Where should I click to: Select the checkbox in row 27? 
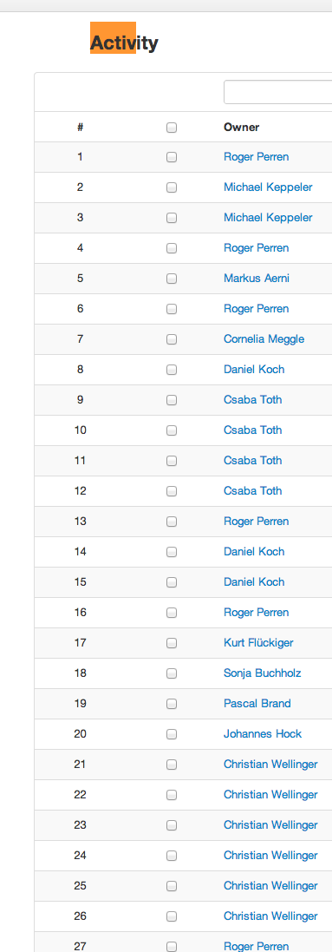(x=171, y=947)
